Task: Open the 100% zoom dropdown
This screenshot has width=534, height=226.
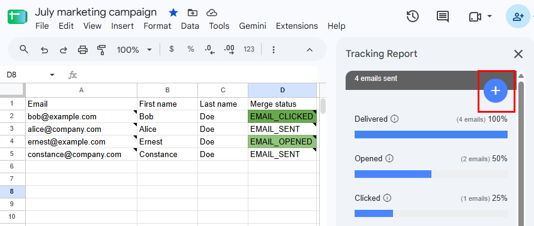Action: [x=134, y=50]
